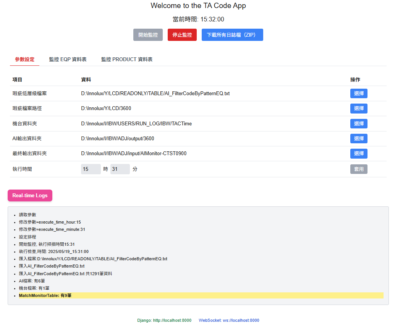This screenshot has height=326, width=395.
Task: Click the pink Real-time Logs button
Action: point(30,195)
